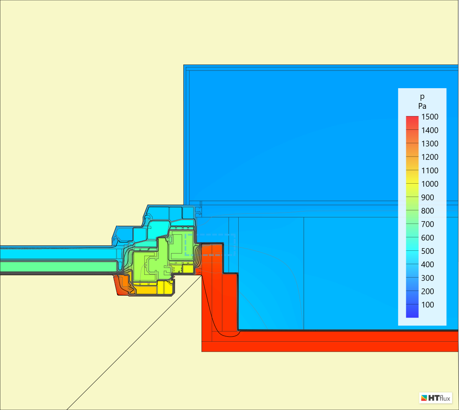Click the dashed rectangle outline near frame

(x=210, y=234)
